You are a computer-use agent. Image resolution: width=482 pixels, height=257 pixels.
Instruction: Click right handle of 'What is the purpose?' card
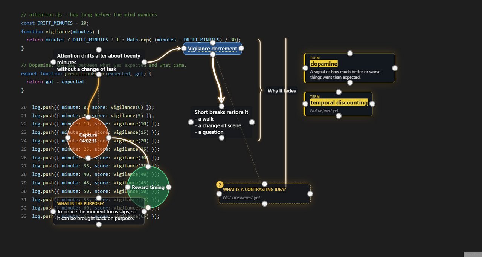point(144,211)
